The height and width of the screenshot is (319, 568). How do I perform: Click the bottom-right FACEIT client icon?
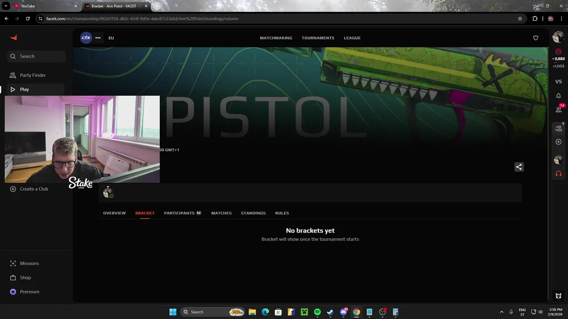tap(558, 296)
